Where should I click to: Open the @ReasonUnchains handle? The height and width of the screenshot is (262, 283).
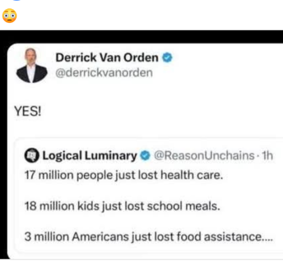point(204,156)
